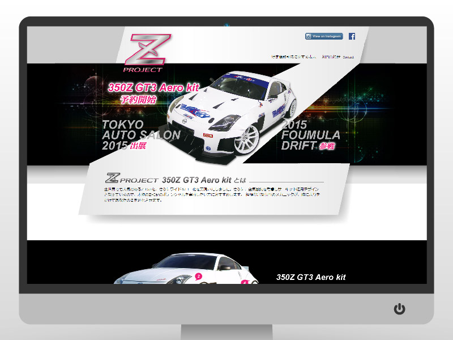Viewport: 453px width, 340px height.
Task: Select the 2015 Foumula Drift text
Action: point(310,135)
